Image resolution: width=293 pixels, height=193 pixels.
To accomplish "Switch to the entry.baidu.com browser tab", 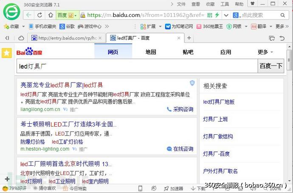I will (68, 38).
